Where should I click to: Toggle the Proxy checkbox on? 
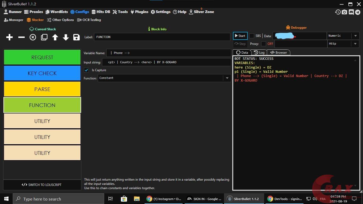pyautogui.click(x=264, y=44)
